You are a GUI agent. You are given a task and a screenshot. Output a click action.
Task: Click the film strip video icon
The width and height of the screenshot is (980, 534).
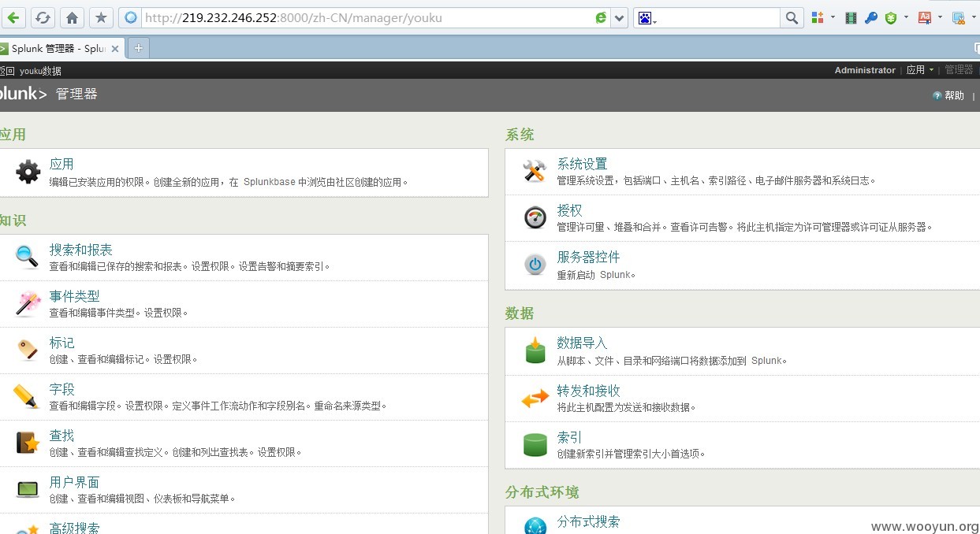pyautogui.click(x=851, y=17)
